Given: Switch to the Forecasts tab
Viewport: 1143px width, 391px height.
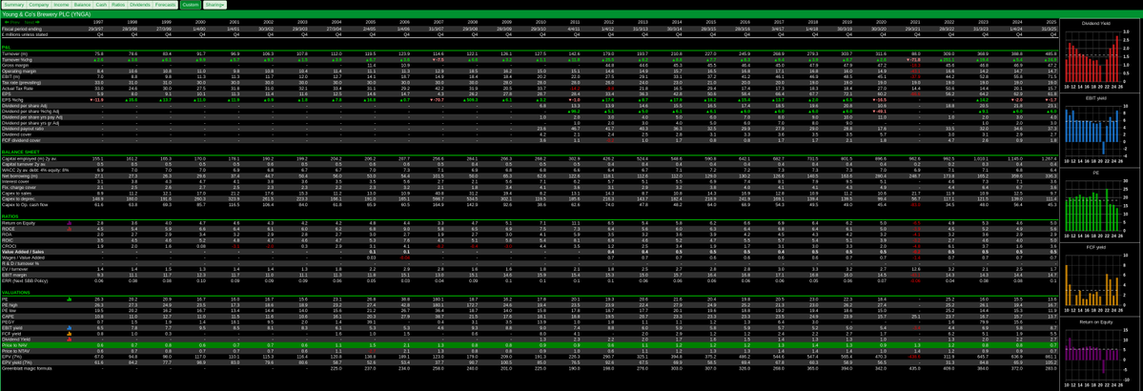Looking at the screenshot, I should point(168,5).
